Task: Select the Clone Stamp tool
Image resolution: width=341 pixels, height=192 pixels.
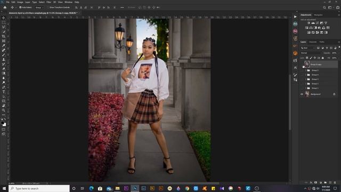Action: pos(4,59)
